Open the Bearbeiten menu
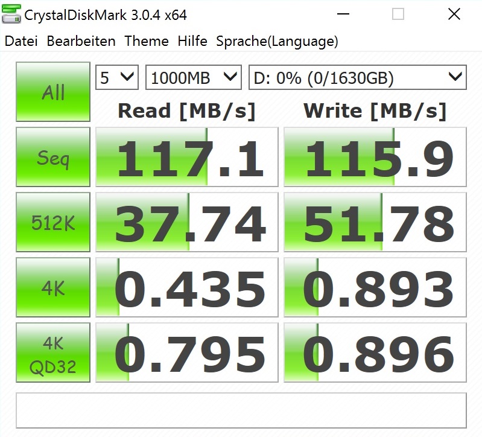This screenshot has width=482, height=437. click(81, 41)
